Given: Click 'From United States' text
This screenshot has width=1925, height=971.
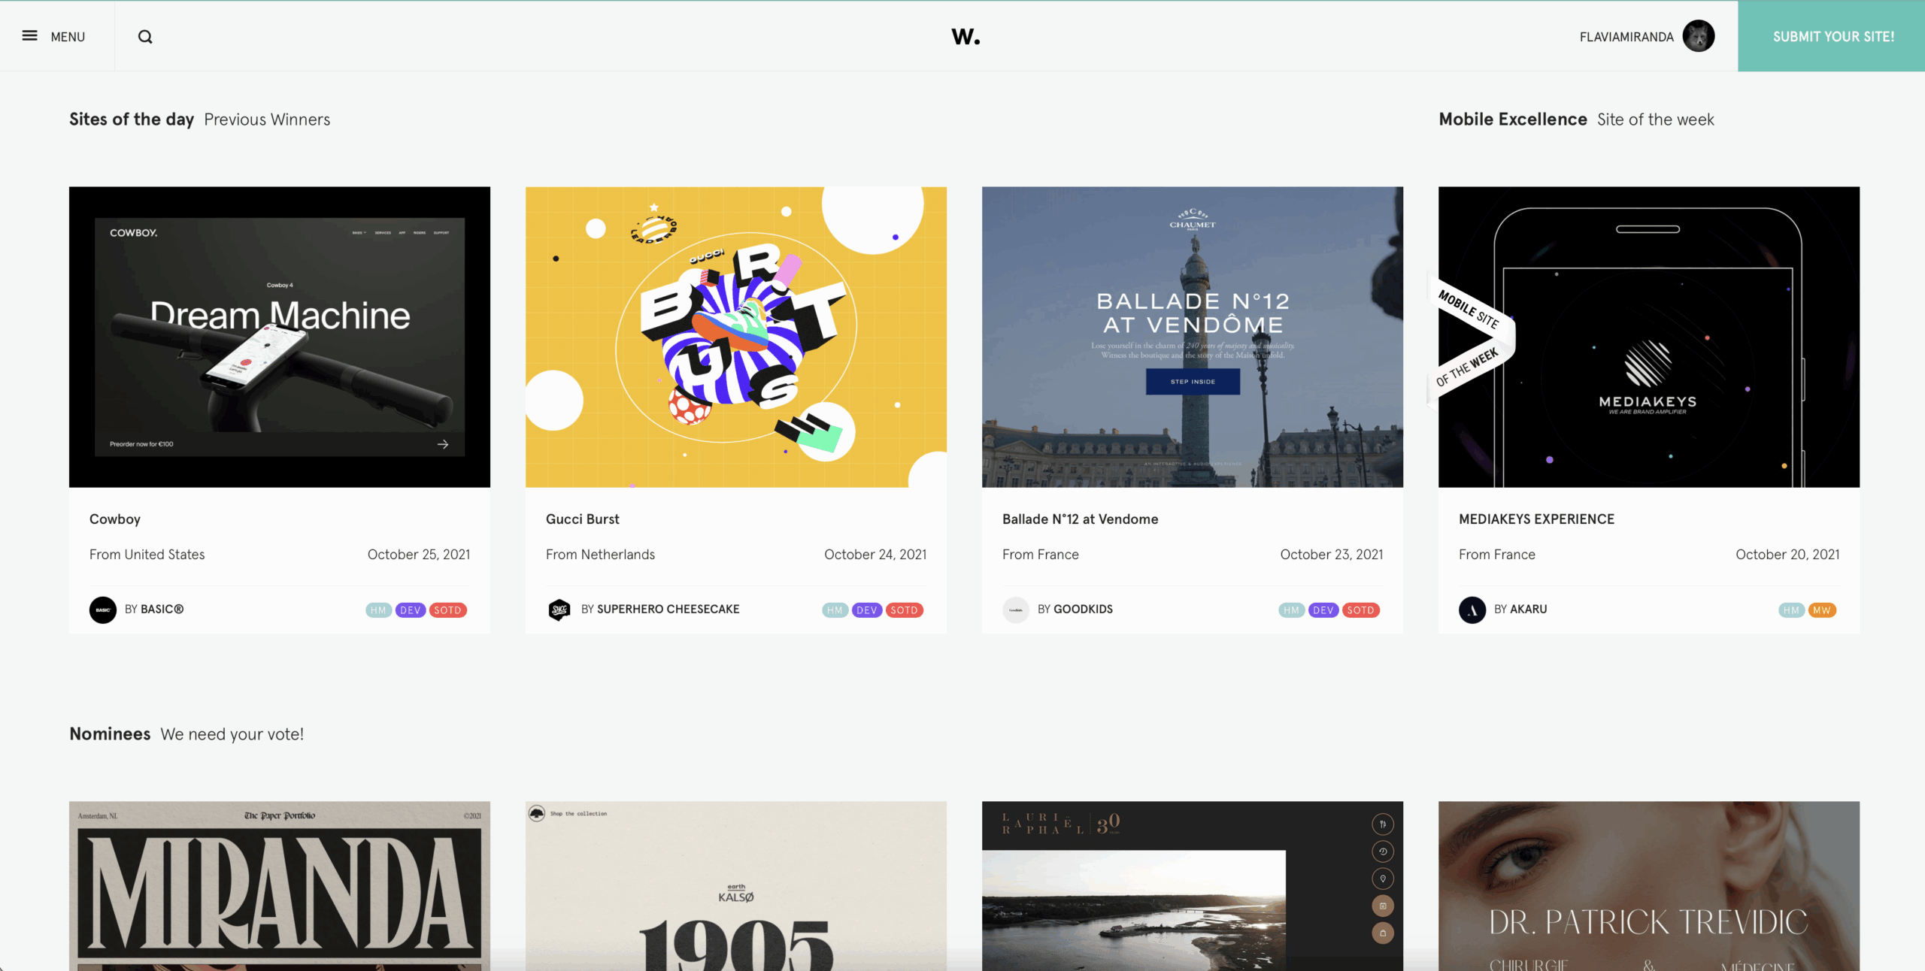Looking at the screenshot, I should [x=147, y=555].
